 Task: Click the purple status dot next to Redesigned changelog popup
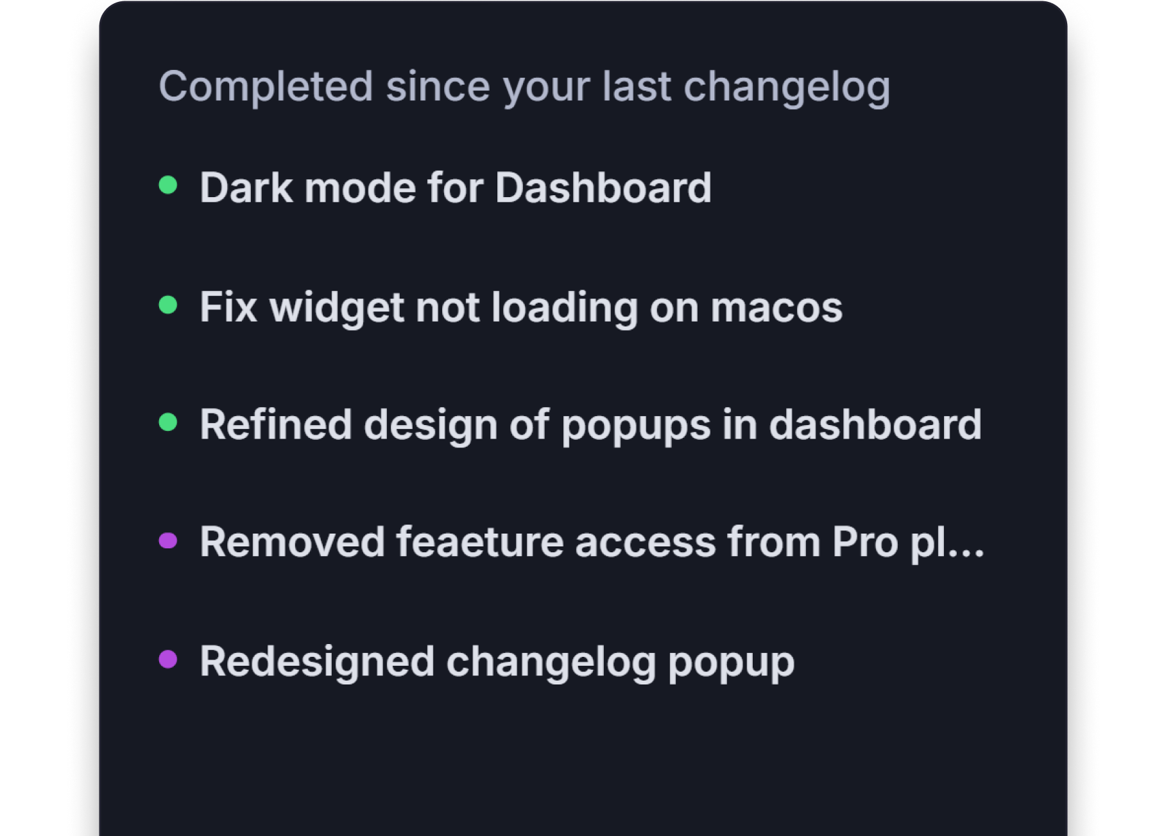tap(168, 661)
